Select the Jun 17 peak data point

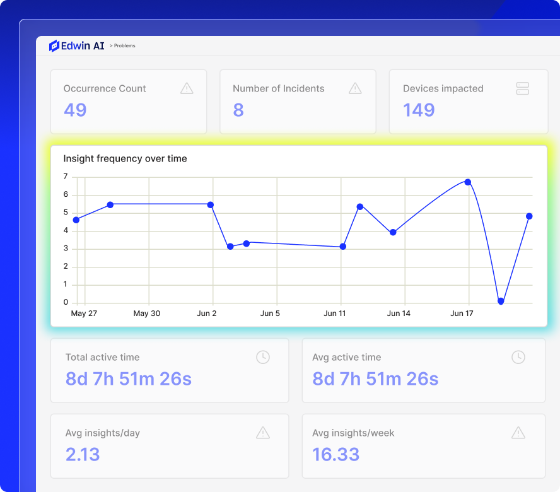point(467,182)
